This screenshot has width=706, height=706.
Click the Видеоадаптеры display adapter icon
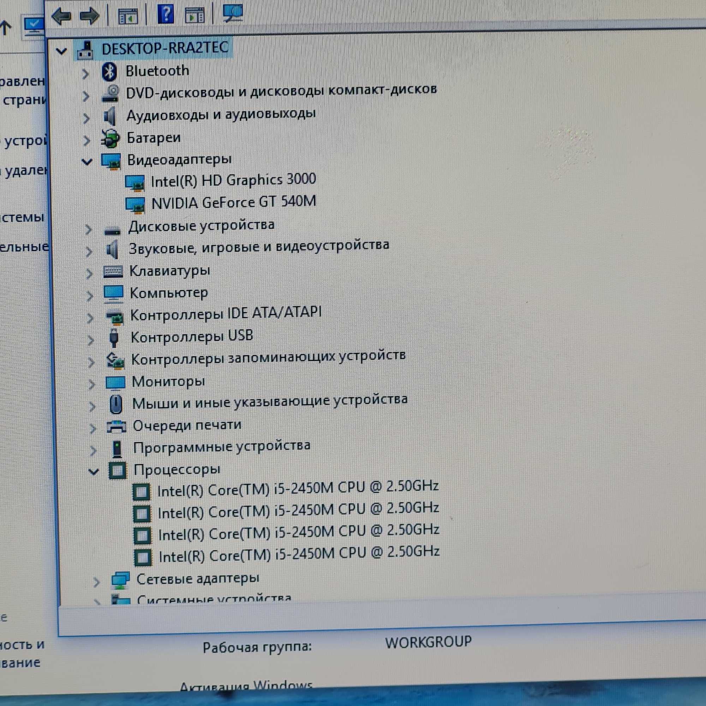111,161
